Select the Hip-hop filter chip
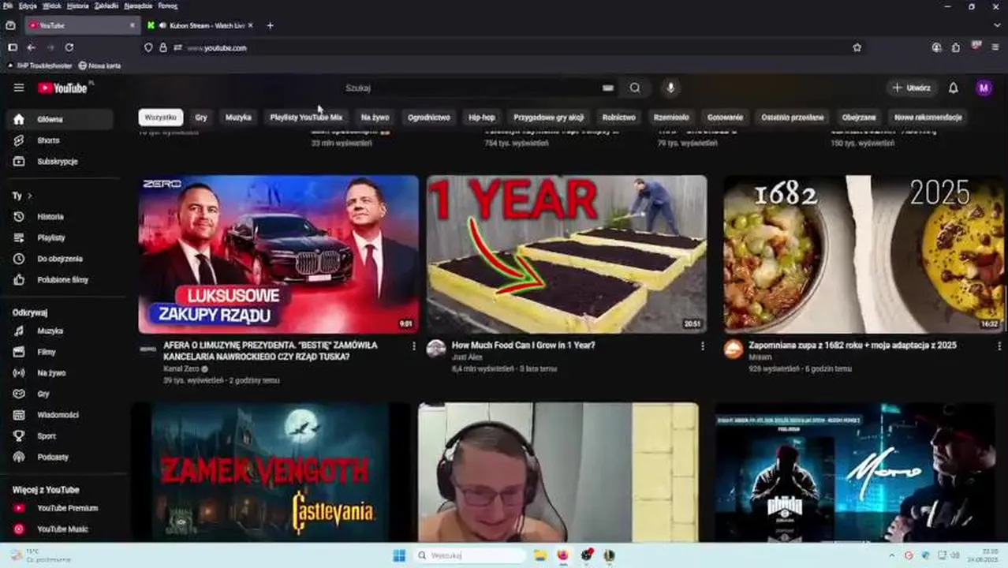The width and height of the screenshot is (1008, 568). tap(482, 117)
